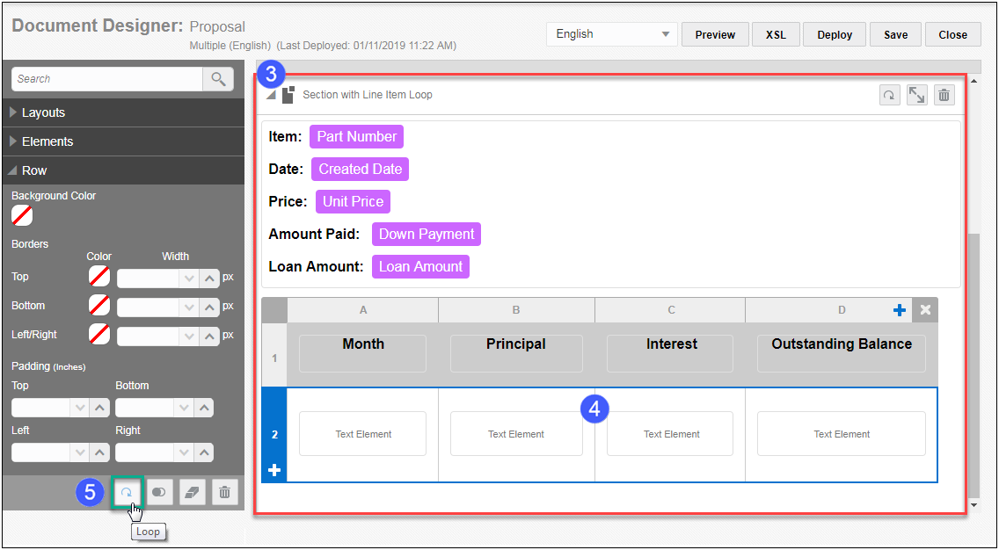Image resolution: width=999 pixels, height=550 pixels.
Task: Click the Principal header cell
Action: [x=516, y=353]
